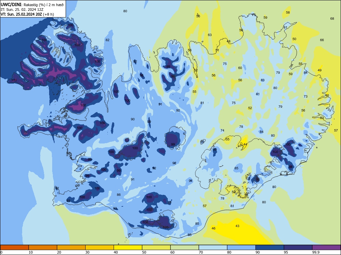Click the purple above-99.9 legend segment
341x255 pixels.
tap(326, 248)
